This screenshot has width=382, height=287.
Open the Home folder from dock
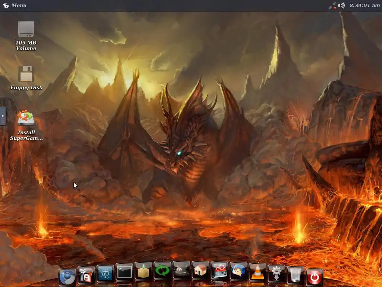(200, 270)
